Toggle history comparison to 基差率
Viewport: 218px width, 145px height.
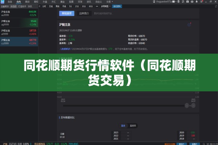pyautogui.click(x=133, y=126)
